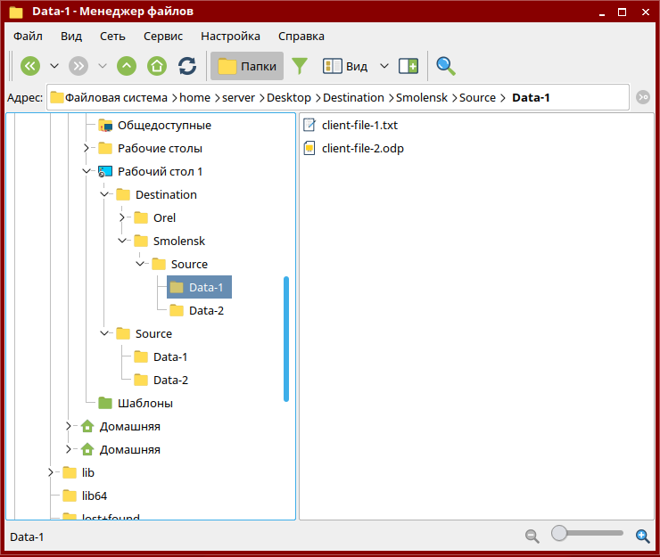
Task: Click the Вид view mode button
Action: click(x=345, y=66)
